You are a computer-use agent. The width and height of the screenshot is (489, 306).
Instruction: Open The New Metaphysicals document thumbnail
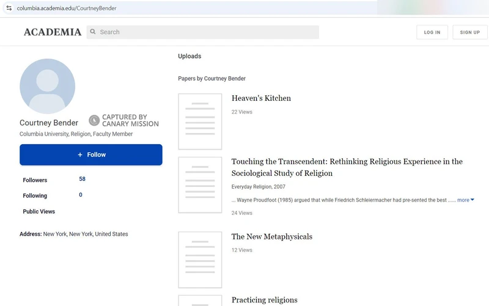[200, 260]
